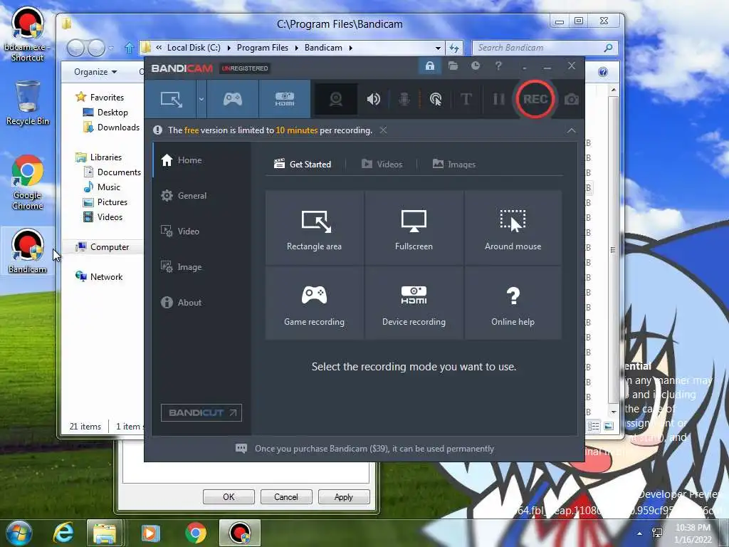Open Internet Explorer from taskbar
The height and width of the screenshot is (547, 729).
coord(63,533)
